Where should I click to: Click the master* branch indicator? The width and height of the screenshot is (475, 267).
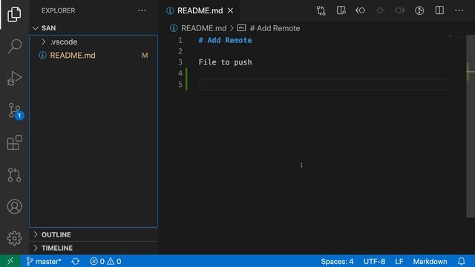[x=44, y=261]
